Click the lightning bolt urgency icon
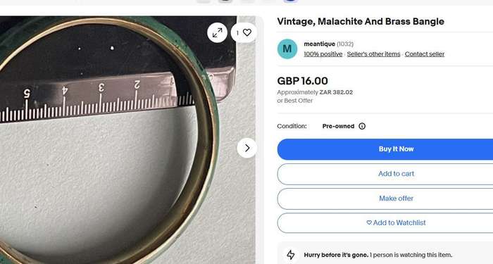This screenshot has height=264, width=493. (x=291, y=255)
